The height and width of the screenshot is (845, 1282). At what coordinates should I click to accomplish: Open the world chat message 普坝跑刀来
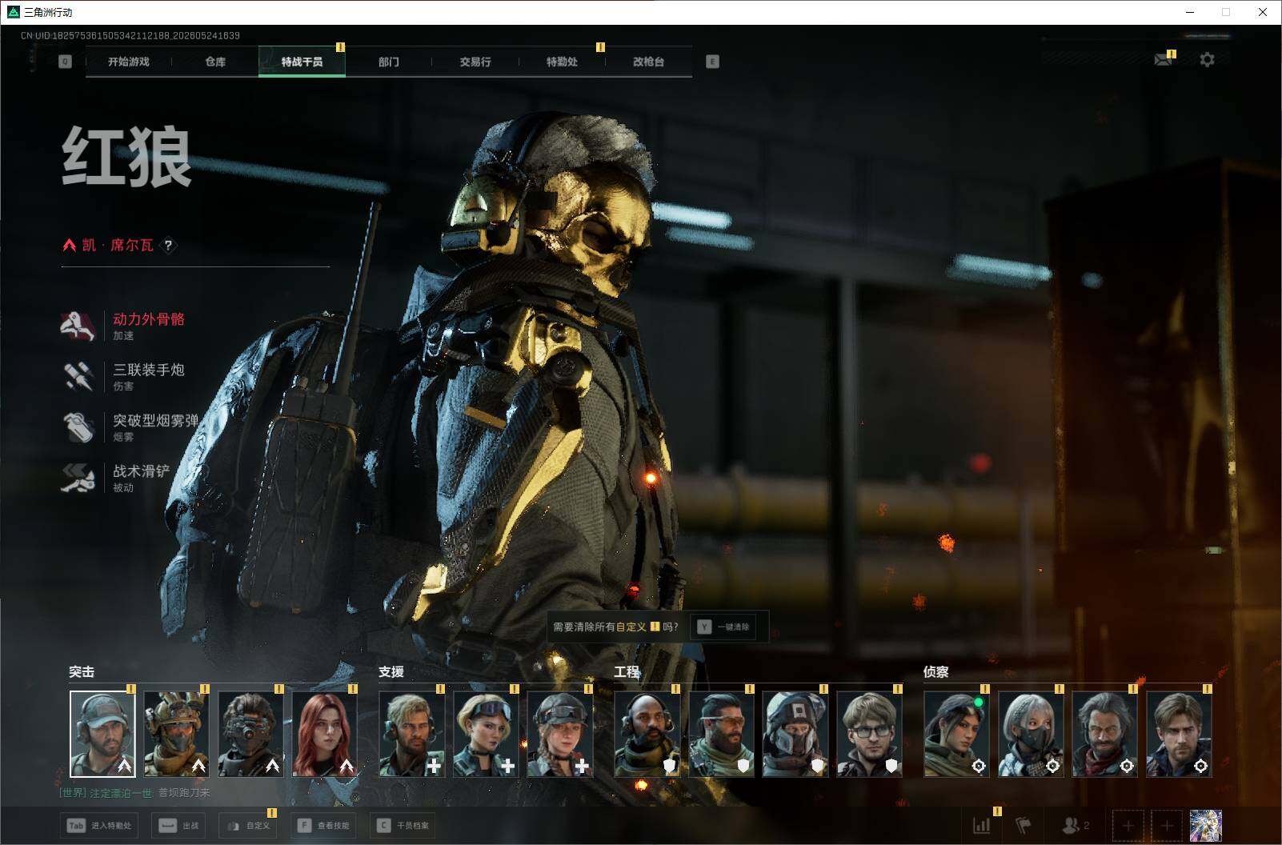tap(184, 792)
